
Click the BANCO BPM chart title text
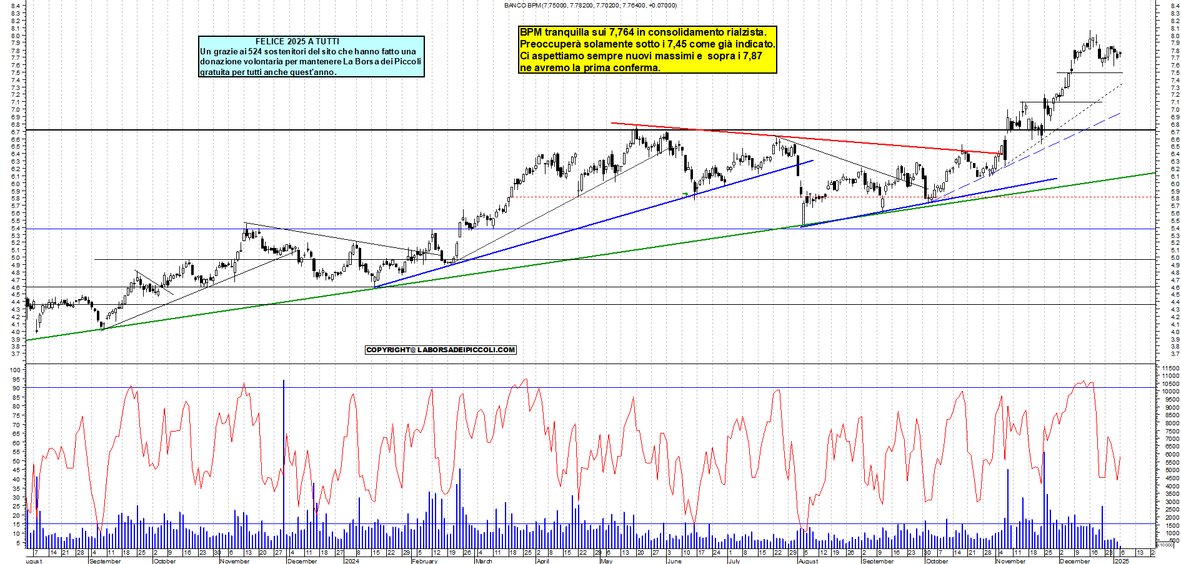pos(590,5)
